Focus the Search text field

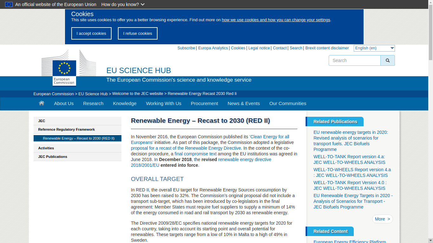354,60
